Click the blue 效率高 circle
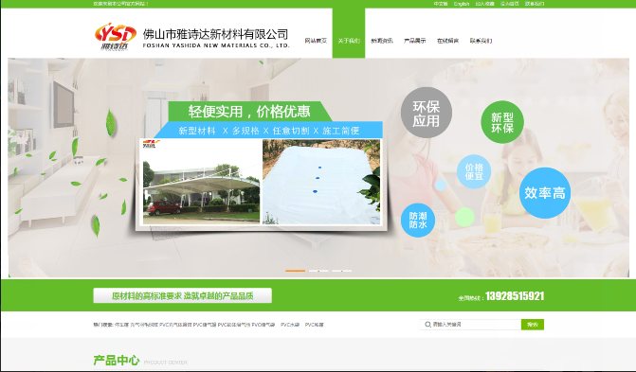 [545, 193]
